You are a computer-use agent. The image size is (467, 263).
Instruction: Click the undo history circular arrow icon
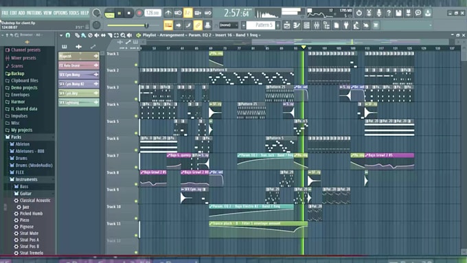[359, 13]
